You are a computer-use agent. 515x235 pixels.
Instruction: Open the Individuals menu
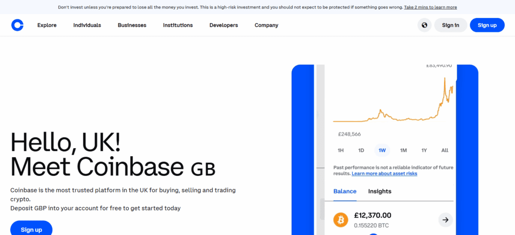point(87,25)
